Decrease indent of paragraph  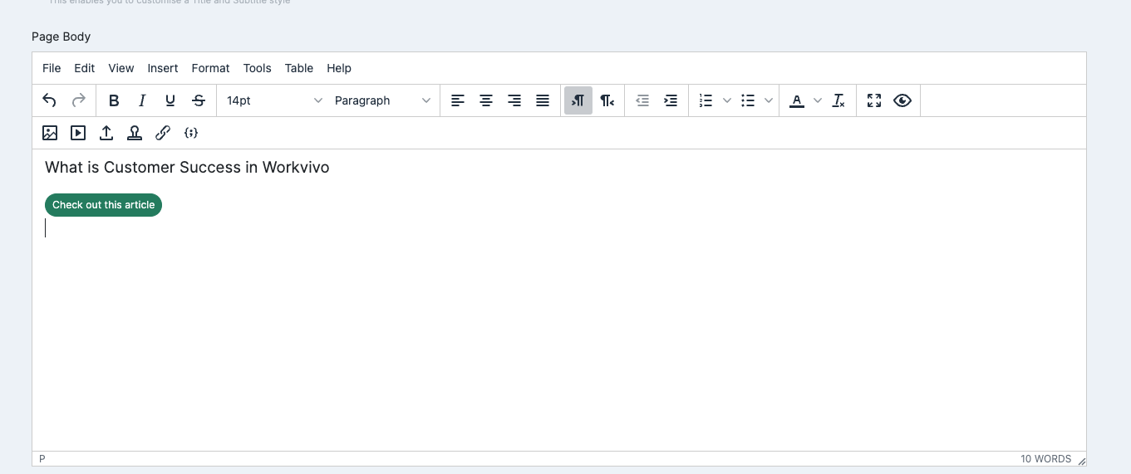tap(642, 100)
